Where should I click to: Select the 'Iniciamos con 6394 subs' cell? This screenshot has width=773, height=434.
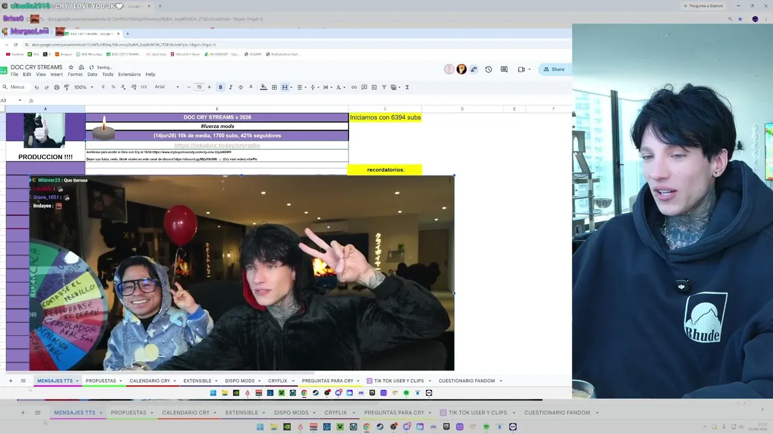point(385,118)
